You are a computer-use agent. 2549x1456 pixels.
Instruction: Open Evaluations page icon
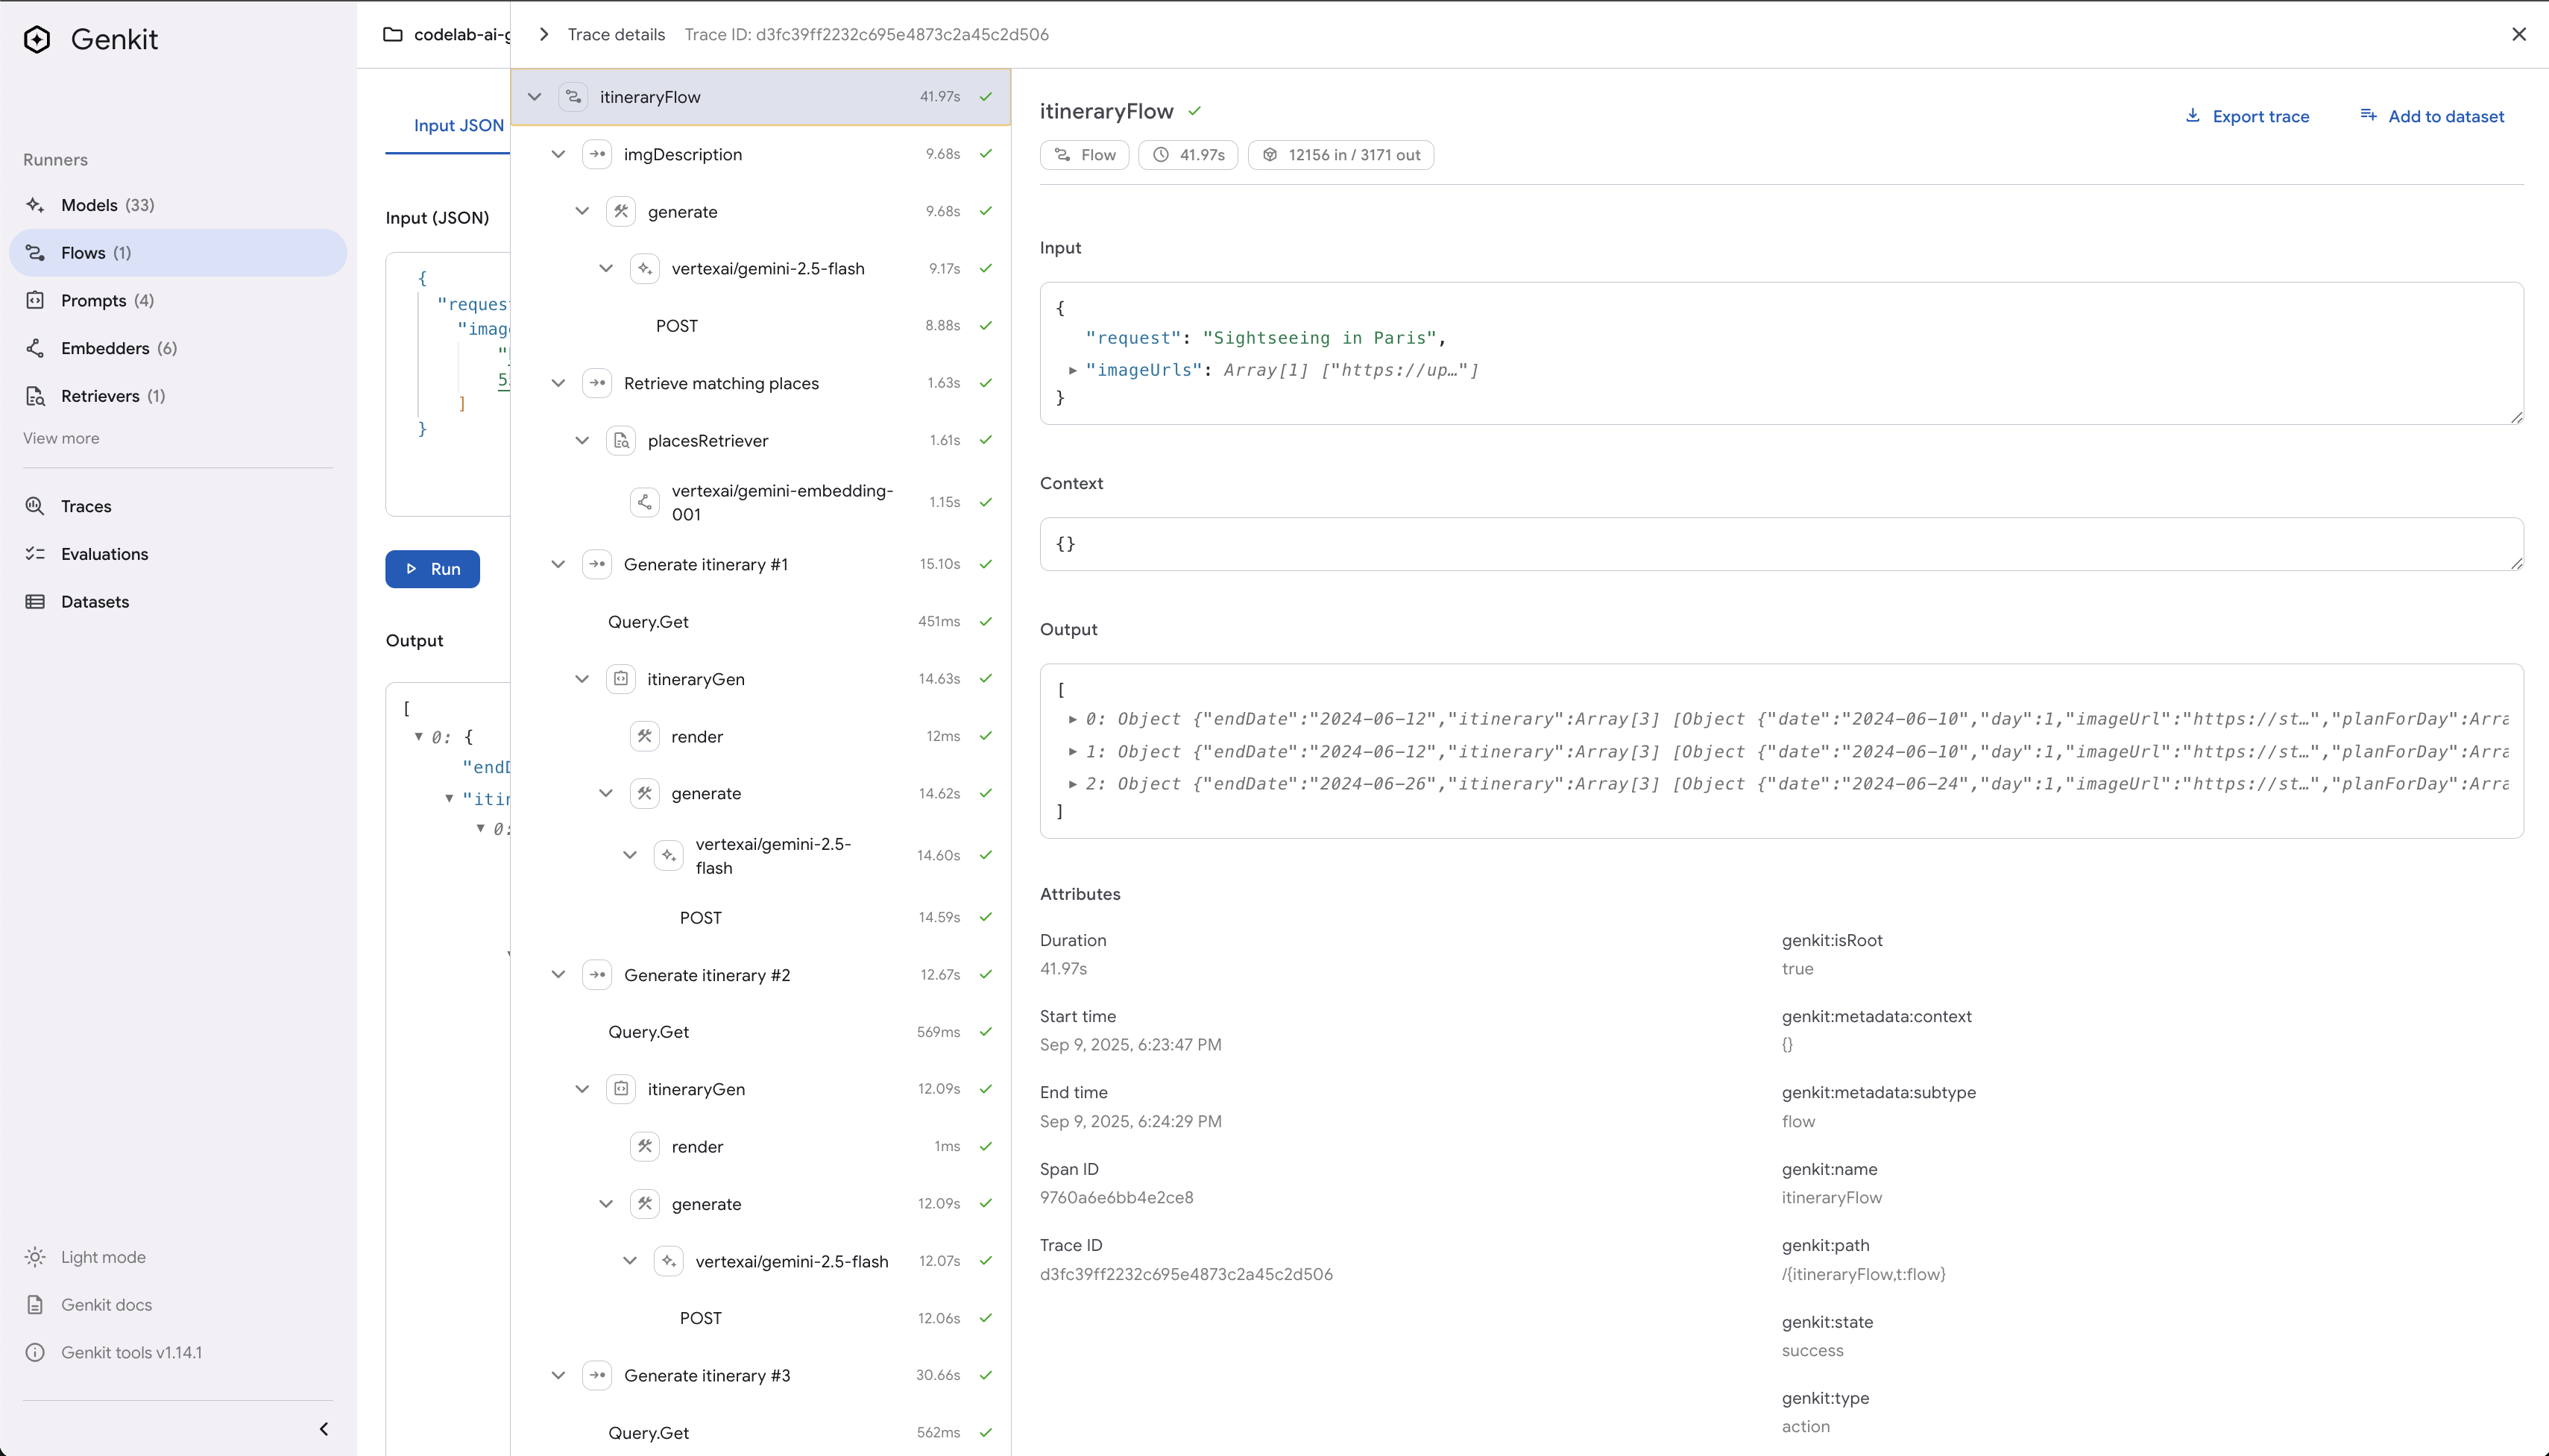(35, 554)
